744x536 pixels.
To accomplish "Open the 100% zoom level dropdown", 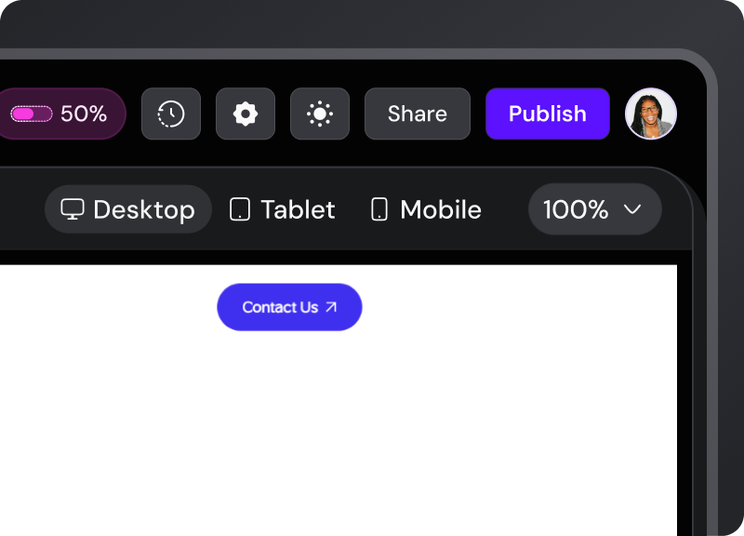I will click(x=595, y=209).
